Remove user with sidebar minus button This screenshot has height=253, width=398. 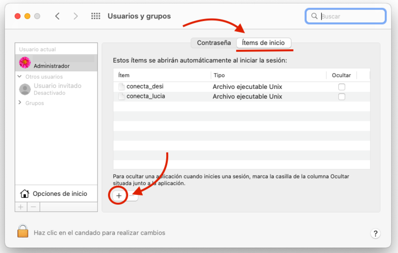33,206
